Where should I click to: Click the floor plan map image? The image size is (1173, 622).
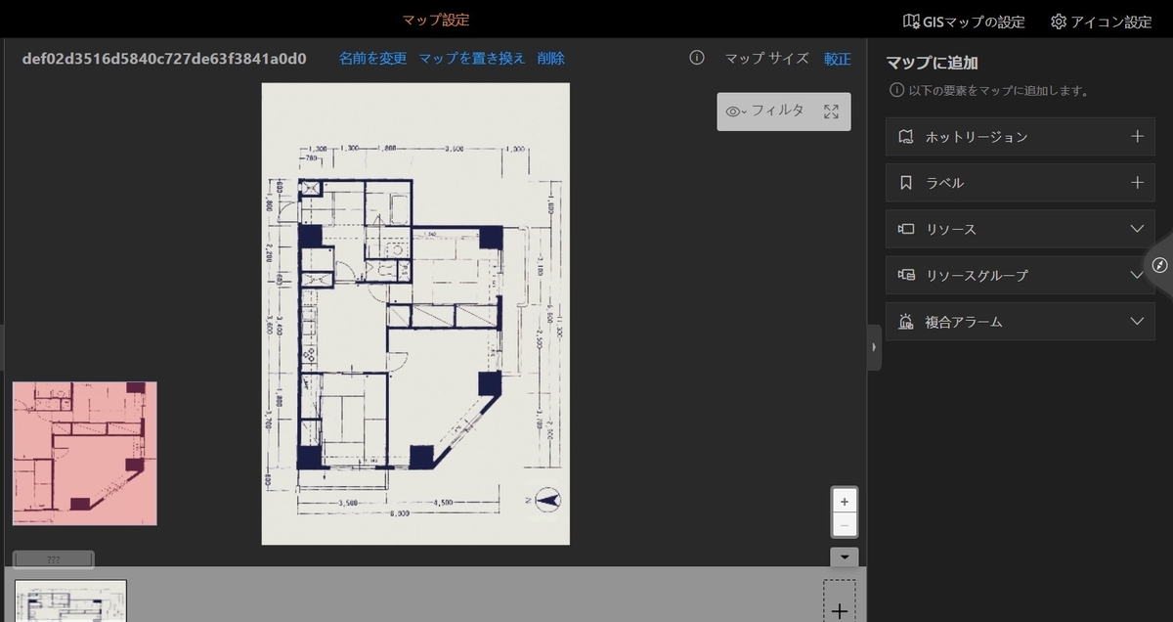point(415,313)
